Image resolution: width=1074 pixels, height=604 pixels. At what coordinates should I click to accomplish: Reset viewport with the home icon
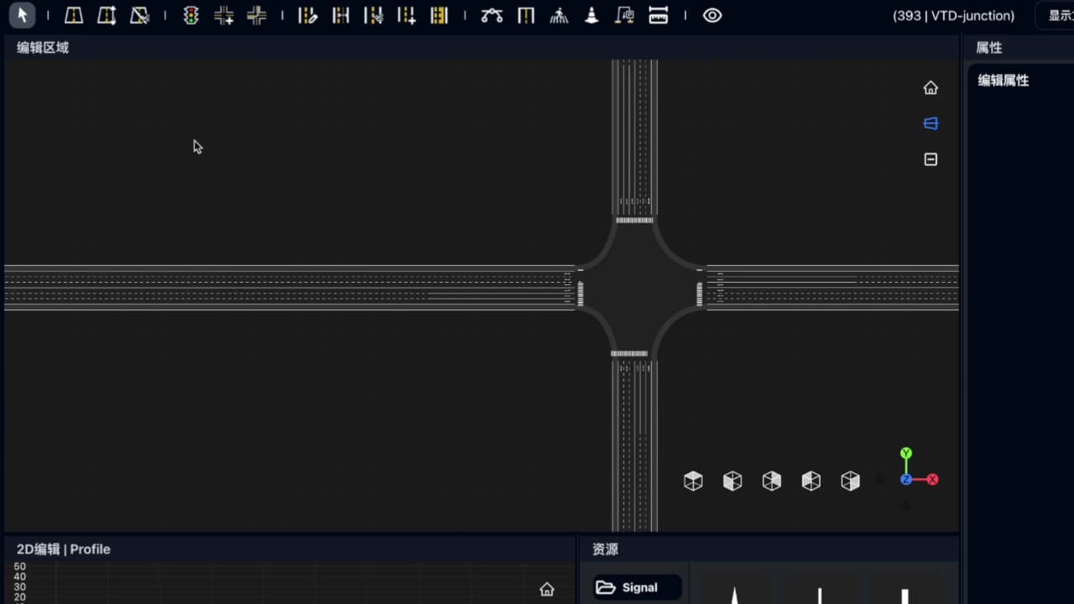pos(931,88)
